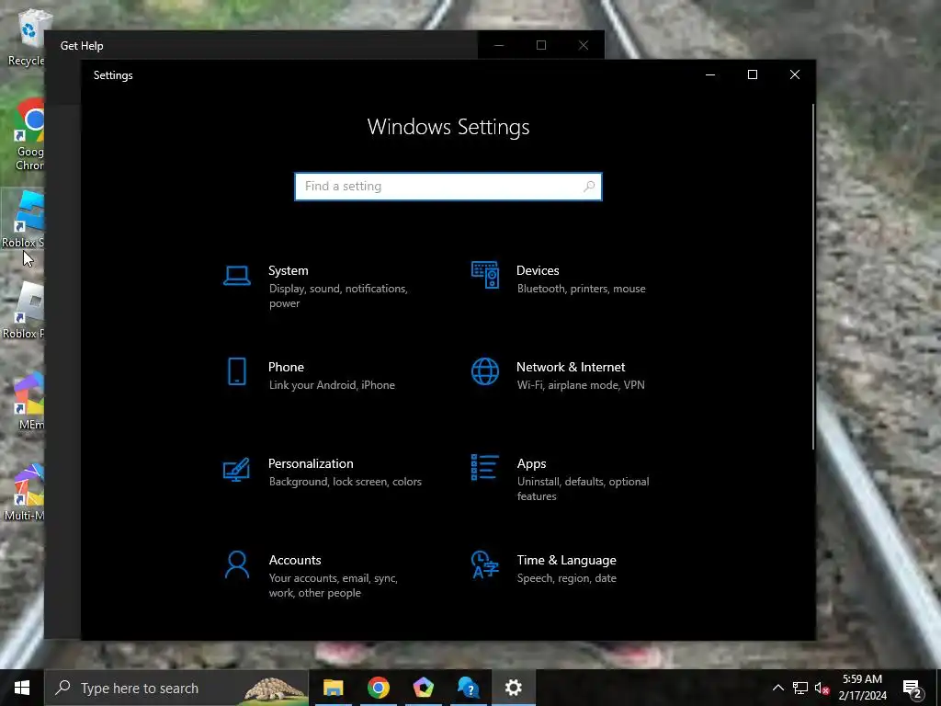Show hidden system tray icons
The image size is (941, 706).
tap(777, 688)
